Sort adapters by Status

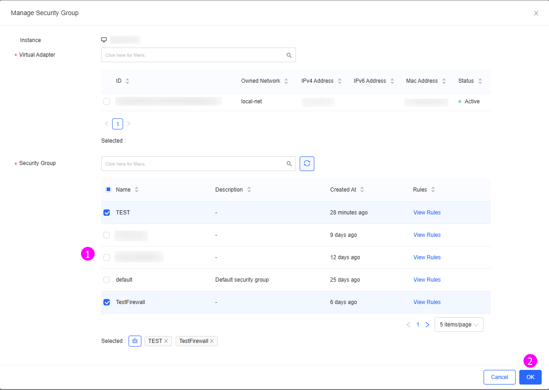coord(480,81)
